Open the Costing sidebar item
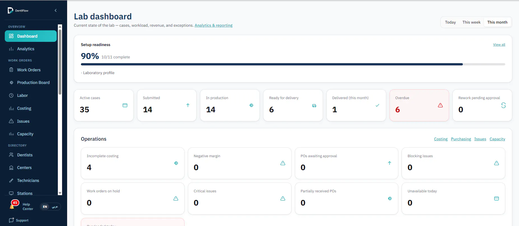 pyautogui.click(x=31, y=108)
